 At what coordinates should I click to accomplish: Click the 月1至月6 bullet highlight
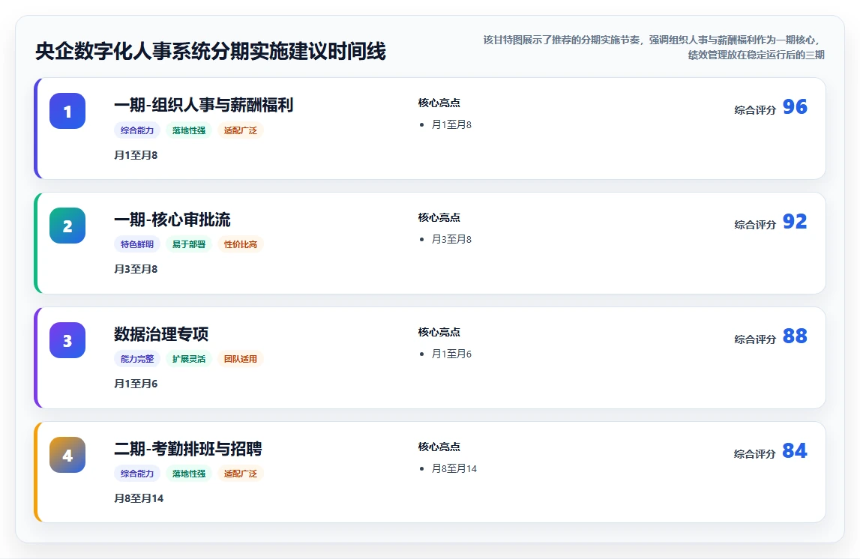click(451, 354)
